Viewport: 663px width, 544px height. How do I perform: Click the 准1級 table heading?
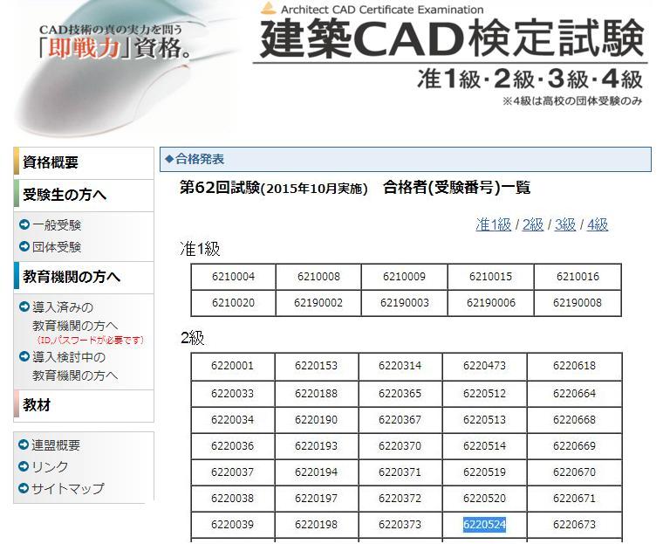point(200,249)
